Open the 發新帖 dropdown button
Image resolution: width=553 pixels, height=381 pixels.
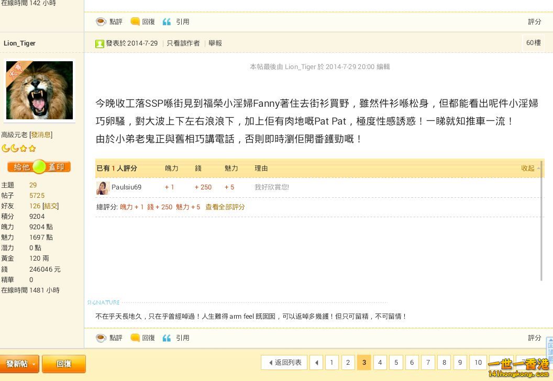[20, 364]
